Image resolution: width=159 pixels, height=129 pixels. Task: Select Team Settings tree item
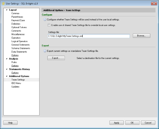click(21, 80)
